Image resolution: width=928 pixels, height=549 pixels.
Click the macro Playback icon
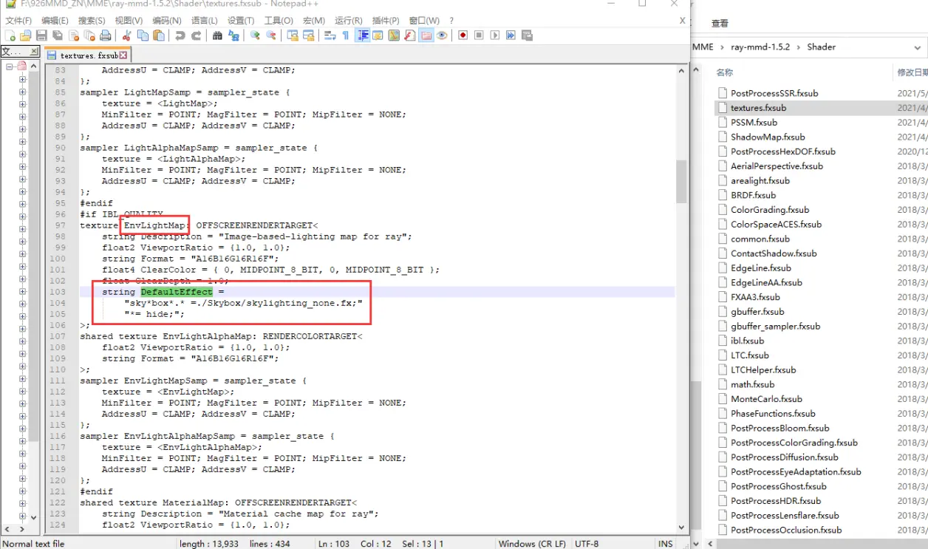pyautogui.click(x=494, y=35)
